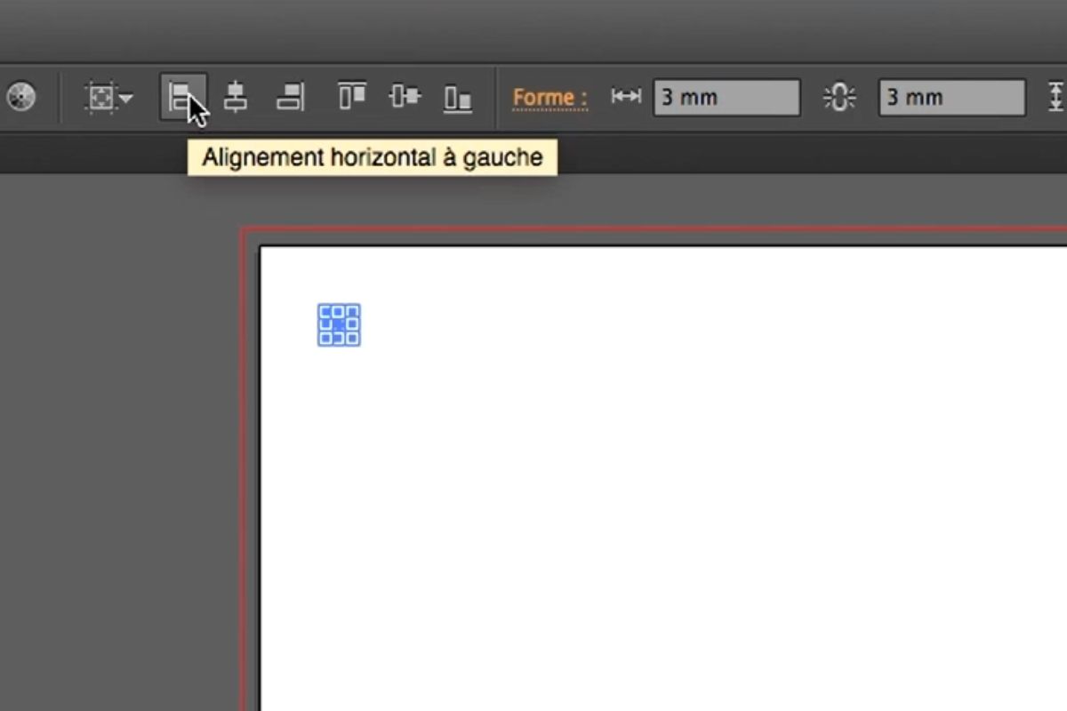
Task: Toggle the link icon between 3 mm fields
Action: tap(838, 98)
